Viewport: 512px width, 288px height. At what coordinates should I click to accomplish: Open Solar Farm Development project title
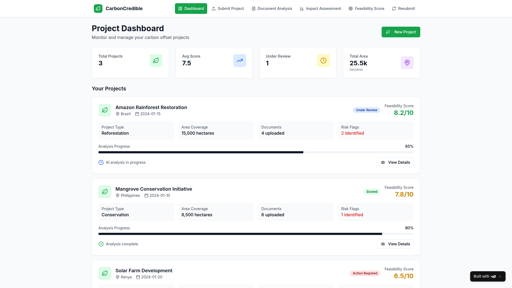pyautogui.click(x=144, y=271)
